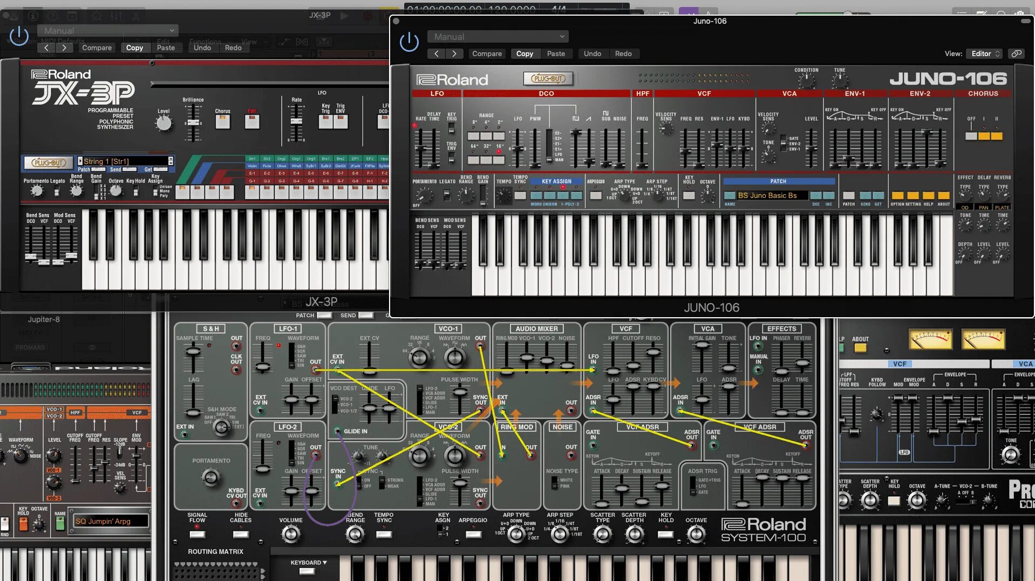Click the OPTION button on Juno-106
The image size is (1035, 581).
(x=898, y=195)
